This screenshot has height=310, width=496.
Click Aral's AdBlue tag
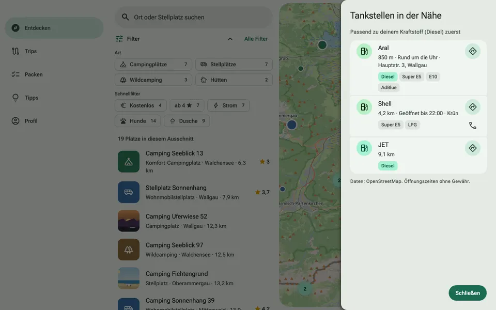[x=389, y=88]
